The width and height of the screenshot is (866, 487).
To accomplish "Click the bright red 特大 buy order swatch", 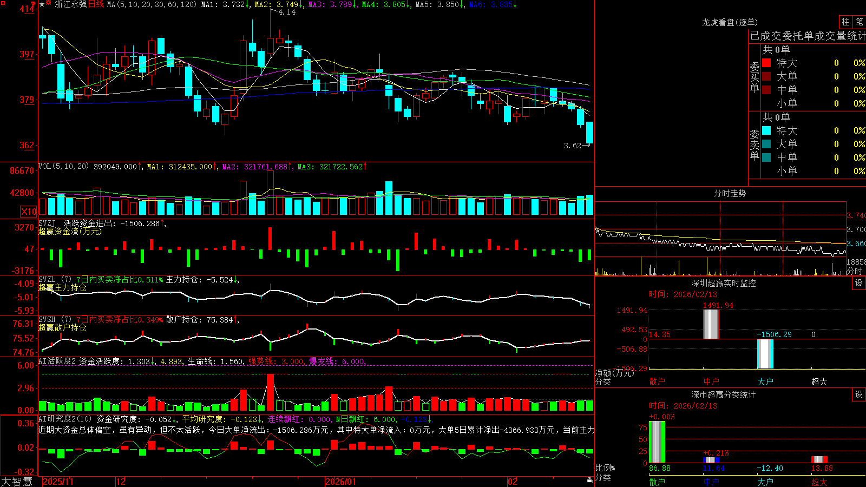I will pos(766,63).
